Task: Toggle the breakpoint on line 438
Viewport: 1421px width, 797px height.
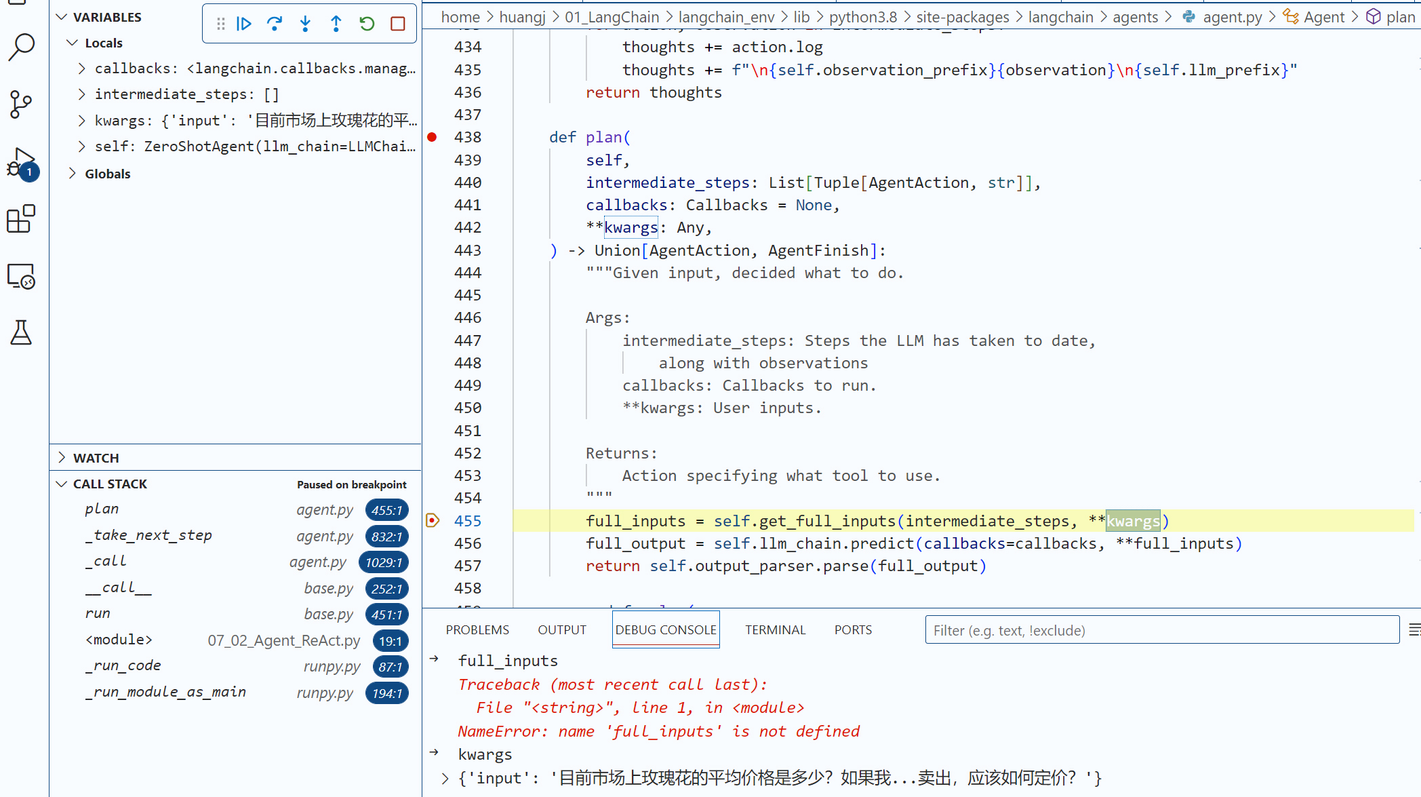Action: (432, 137)
